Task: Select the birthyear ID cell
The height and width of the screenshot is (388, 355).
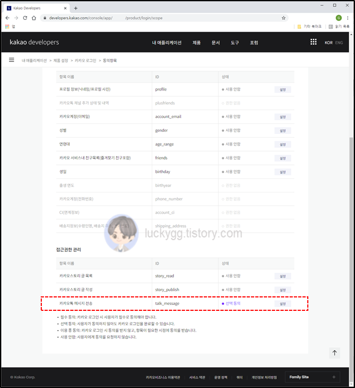Action: click(x=163, y=185)
